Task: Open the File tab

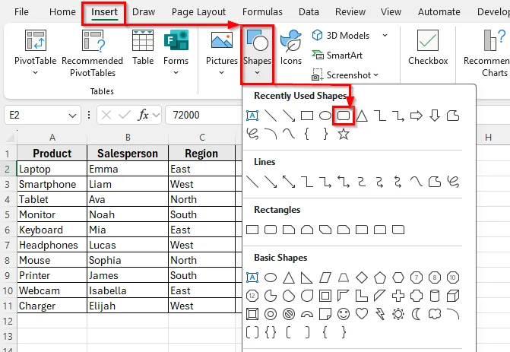Action: tap(21, 12)
